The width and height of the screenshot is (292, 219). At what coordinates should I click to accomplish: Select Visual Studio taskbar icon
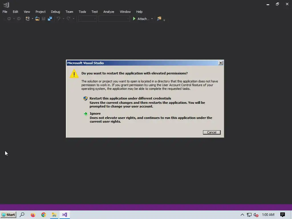(x=65, y=215)
